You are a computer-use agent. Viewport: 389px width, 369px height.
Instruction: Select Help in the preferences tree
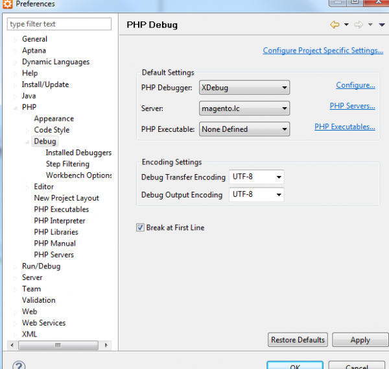click(30, 73)
